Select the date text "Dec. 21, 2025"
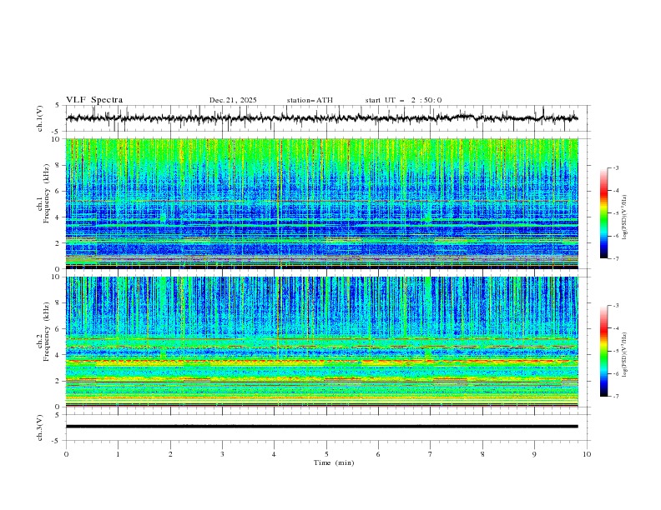This screenshot has width=661, height=510. click(233, 100)
